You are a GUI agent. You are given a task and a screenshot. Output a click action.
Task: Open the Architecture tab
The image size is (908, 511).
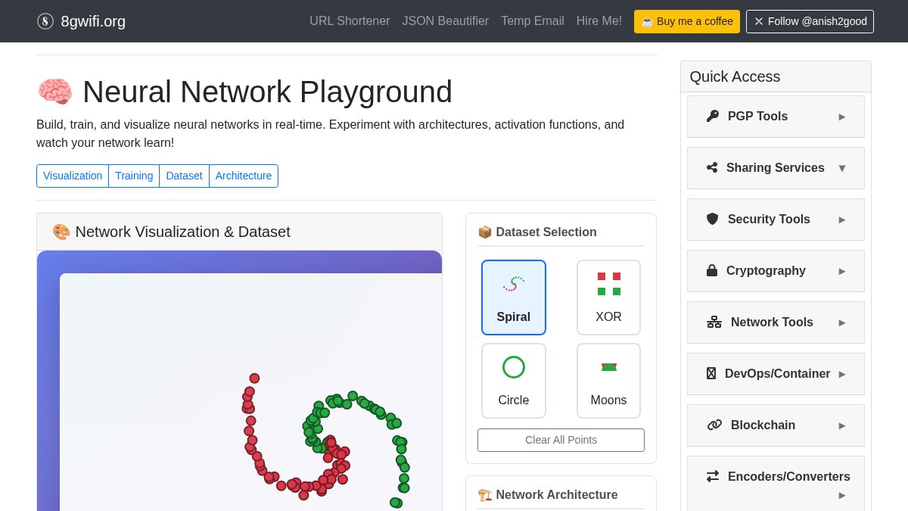243,176
